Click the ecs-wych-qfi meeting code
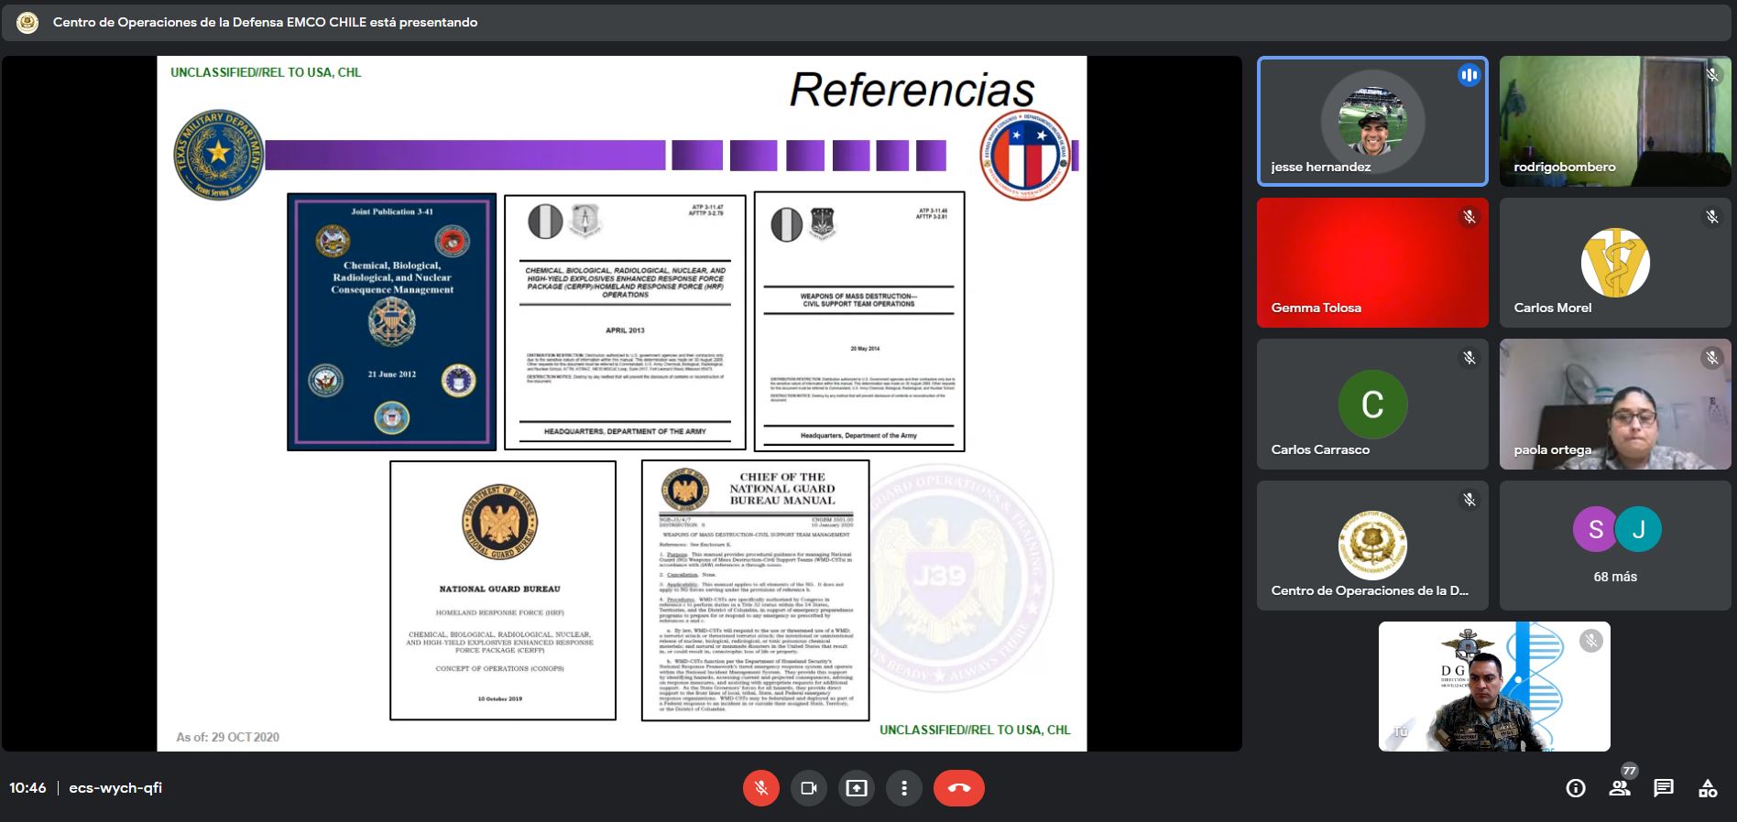 (115, 788)
